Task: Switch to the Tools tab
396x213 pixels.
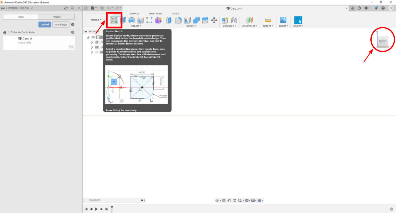Action: (x=176, y=14)
